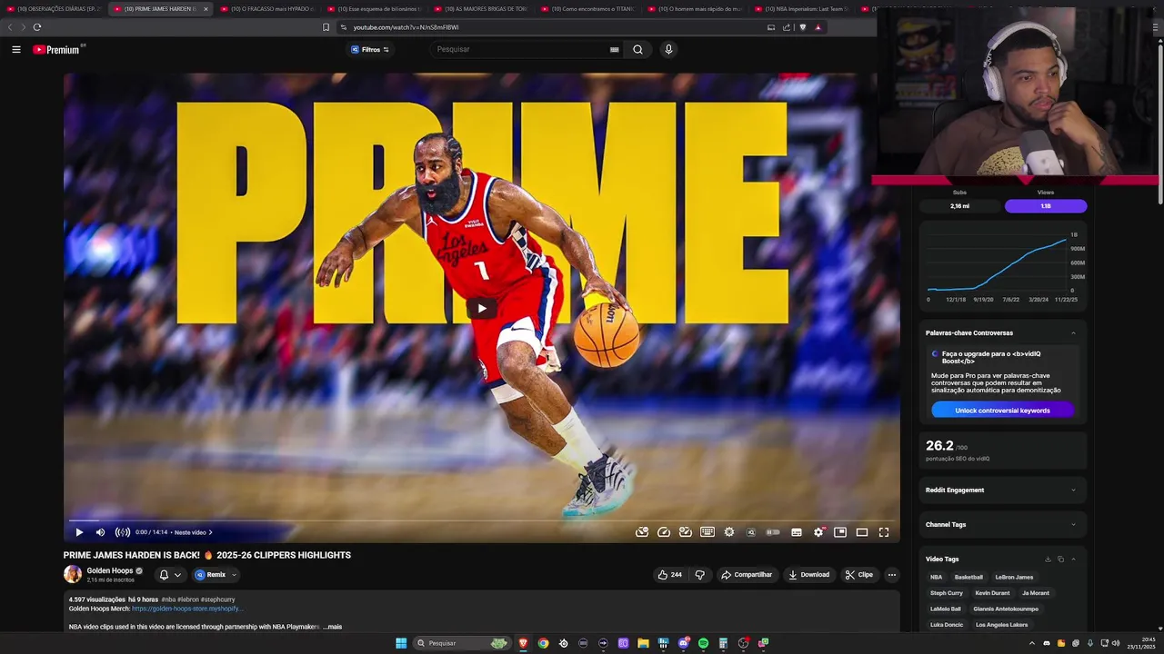Toggle subtitles/closed captions button

797,532
